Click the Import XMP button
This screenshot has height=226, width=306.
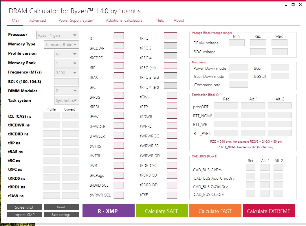(x=24, y=214)
